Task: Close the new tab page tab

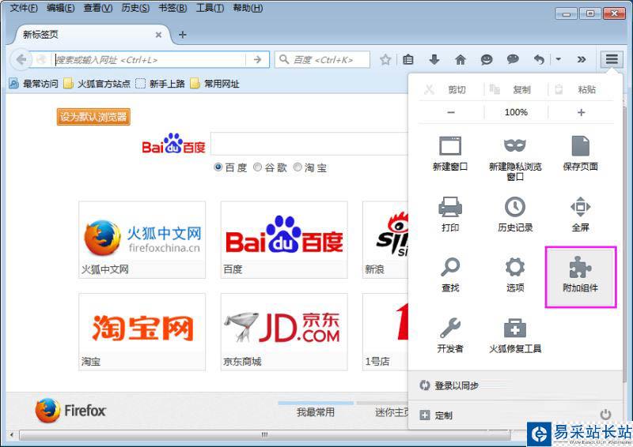Action: [x=159, y=35]
